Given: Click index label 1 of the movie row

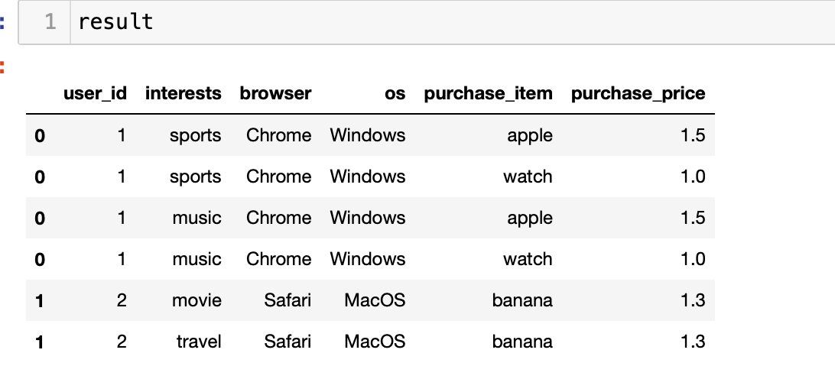Looking at the screenshot, I should pyautogui.click(x=40, y=301).
